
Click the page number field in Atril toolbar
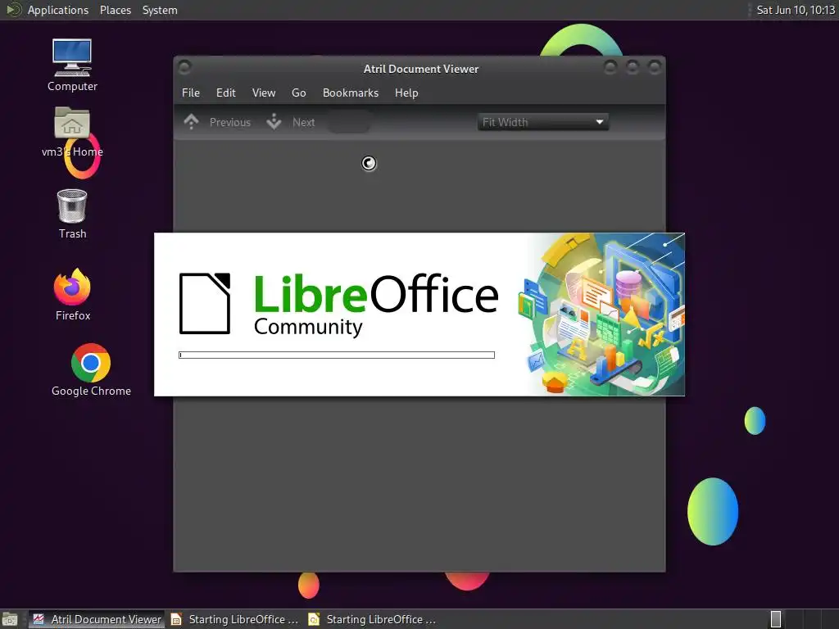coord(349,122)
